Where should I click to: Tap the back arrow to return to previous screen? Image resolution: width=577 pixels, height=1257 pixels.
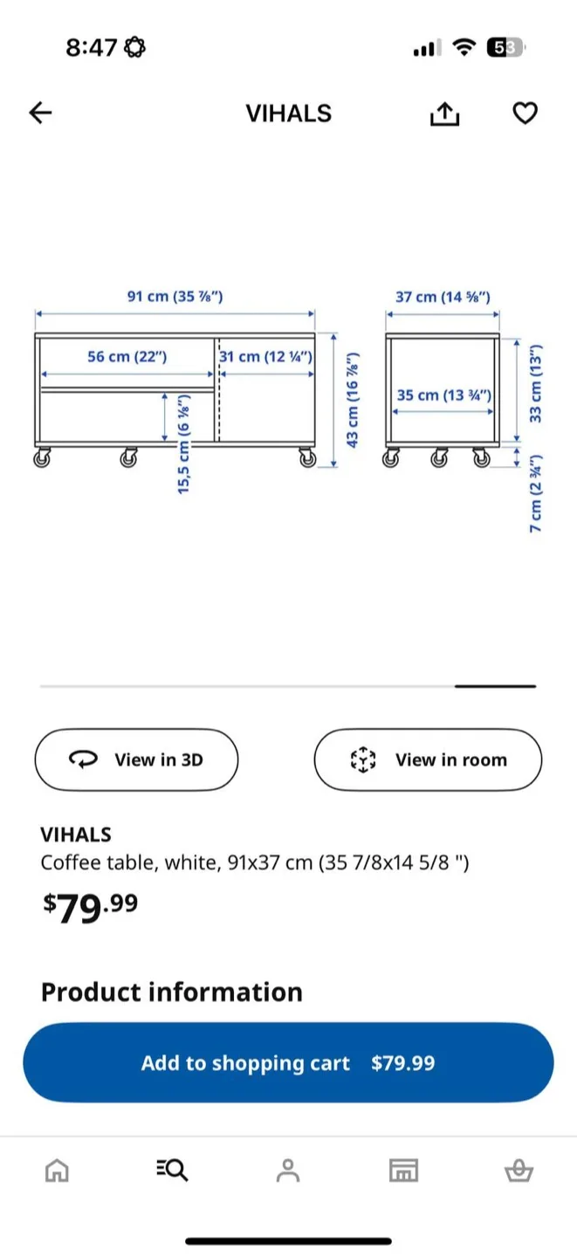pyautogui.click(x=40, y=113)
